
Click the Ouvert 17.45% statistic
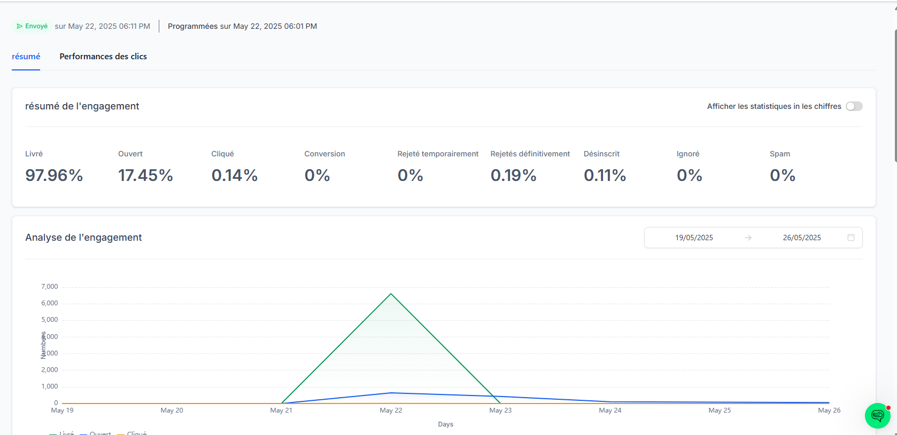[x=145, y=175]
